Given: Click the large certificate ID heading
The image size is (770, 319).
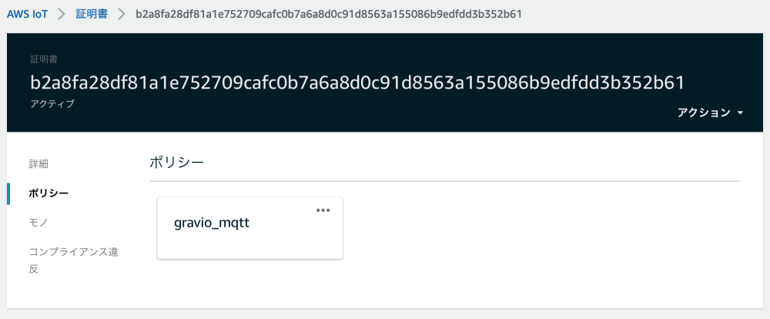Looking at the screenshot, I should [x=357, y=83].
